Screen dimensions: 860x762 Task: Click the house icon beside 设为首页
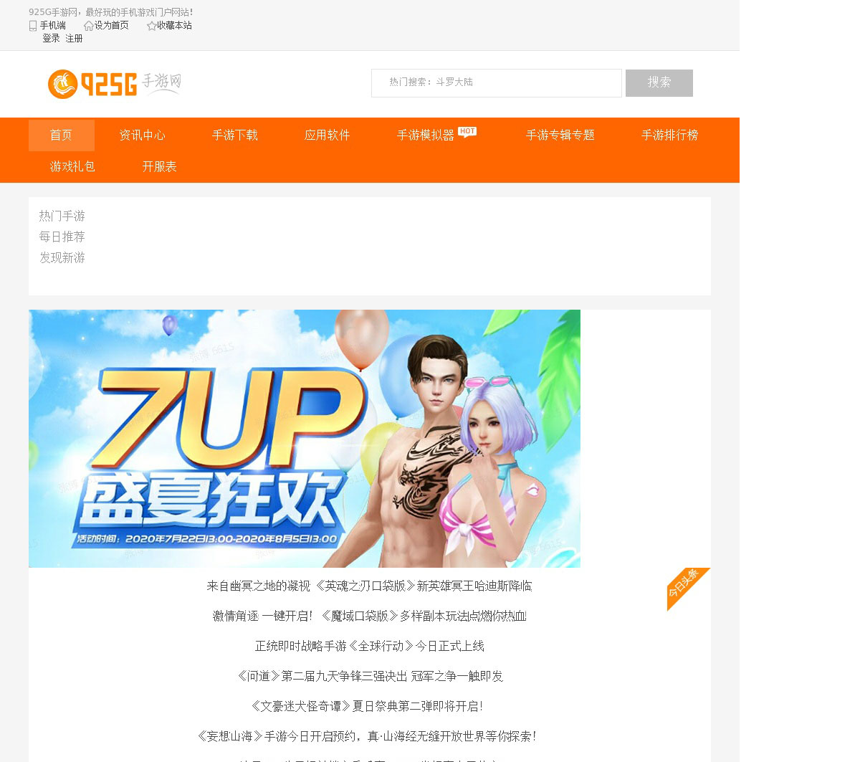[89, 26]
